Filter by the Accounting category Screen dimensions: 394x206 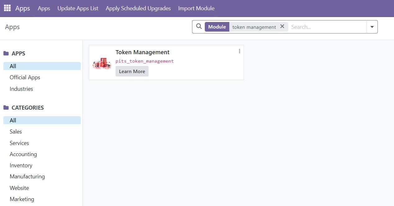click(x=23, y=154)
